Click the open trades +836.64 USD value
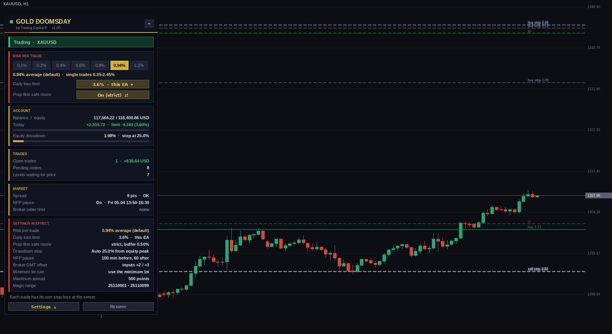Screen dimensions: 612x334 137,161
